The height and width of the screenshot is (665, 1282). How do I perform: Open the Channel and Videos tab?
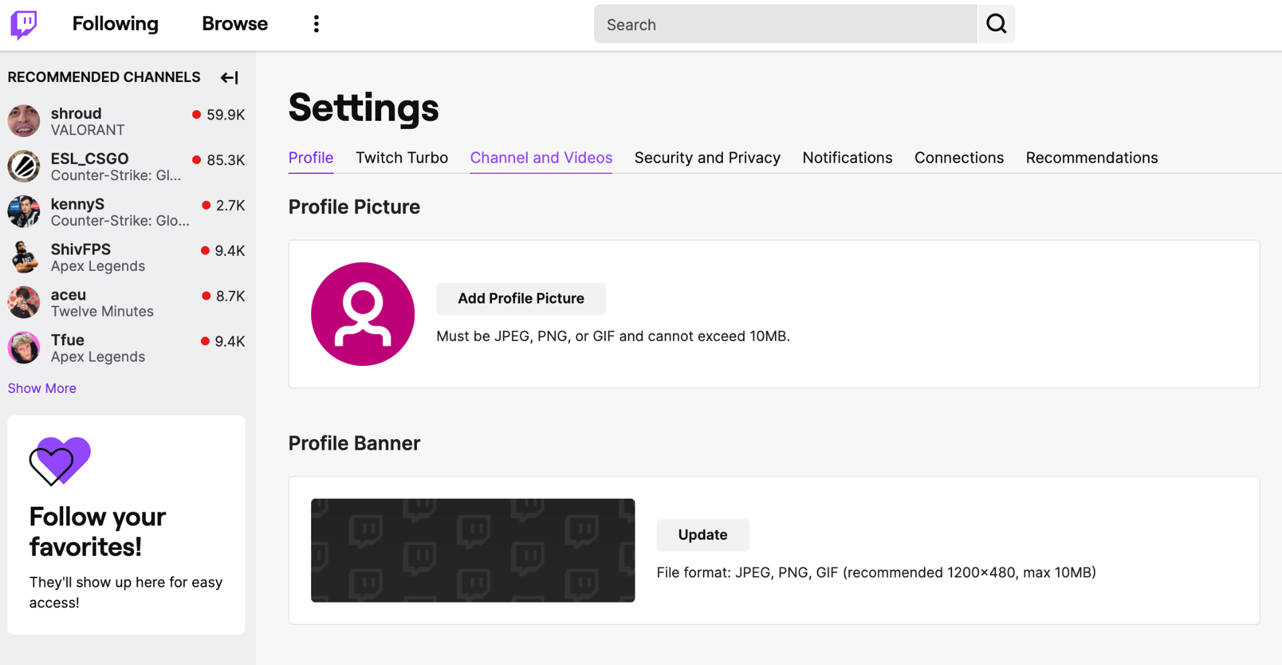541,158
